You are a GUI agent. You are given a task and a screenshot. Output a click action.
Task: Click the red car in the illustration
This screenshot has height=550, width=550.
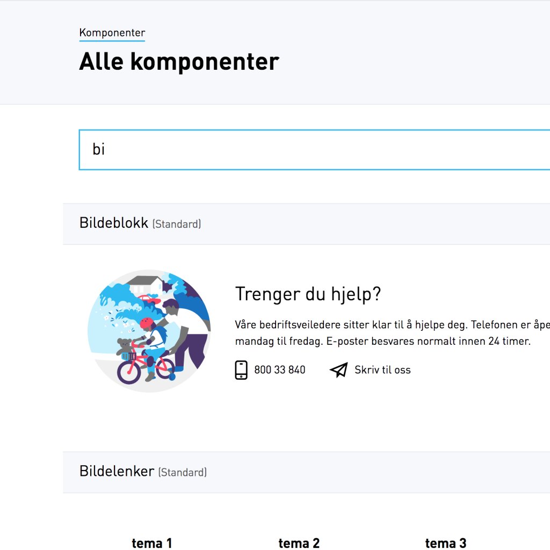[148, 299]
